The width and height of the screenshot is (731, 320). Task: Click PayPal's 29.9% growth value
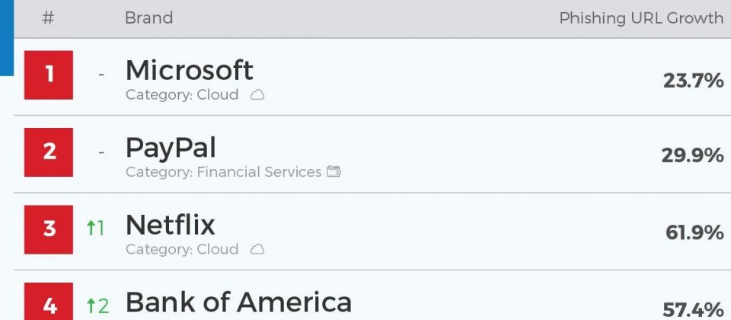(x=692, y=155)
